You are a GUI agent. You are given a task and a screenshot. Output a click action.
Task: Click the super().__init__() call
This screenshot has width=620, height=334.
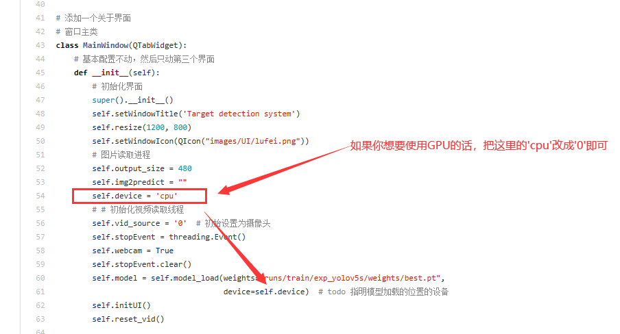[132, 101]
